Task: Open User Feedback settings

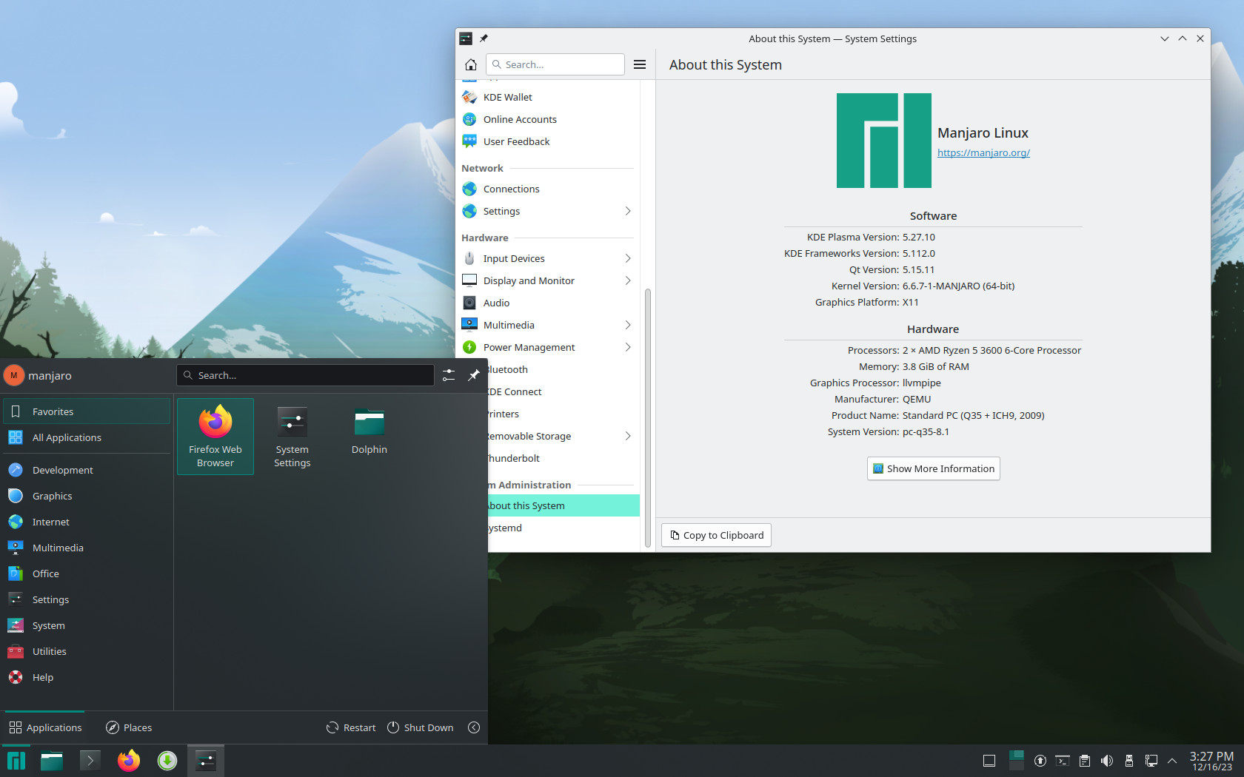Action: [x=548, y=141]
